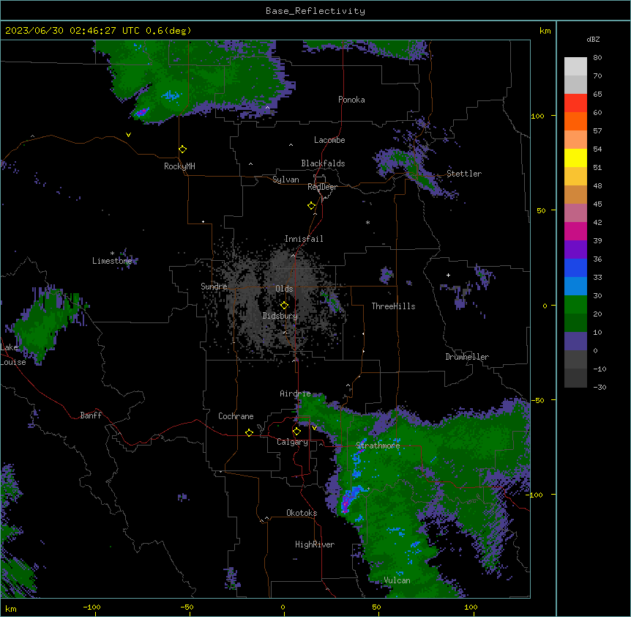Screen dimensions: 631x617
Task: Click the yellow diamond marker near RockyMH
Action: click(x=182, y=149)
